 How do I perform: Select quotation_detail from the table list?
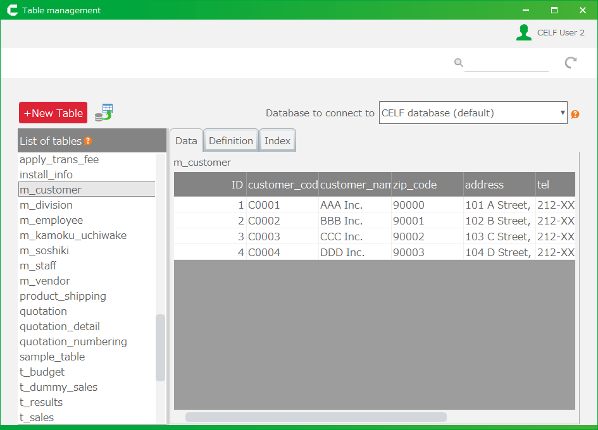pos(59,326)
